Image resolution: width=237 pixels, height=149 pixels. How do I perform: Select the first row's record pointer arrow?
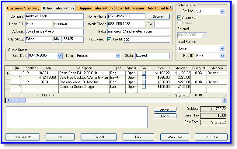coord(8,73)
